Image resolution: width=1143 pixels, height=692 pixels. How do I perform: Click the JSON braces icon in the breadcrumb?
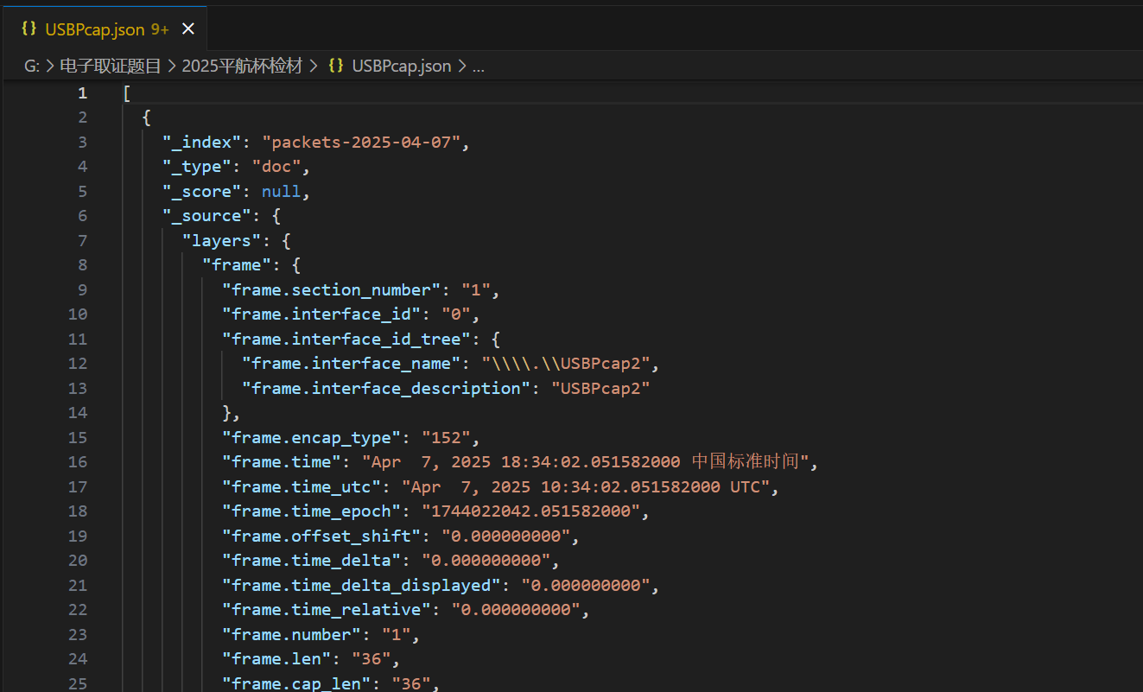click(x=336, y=66)
